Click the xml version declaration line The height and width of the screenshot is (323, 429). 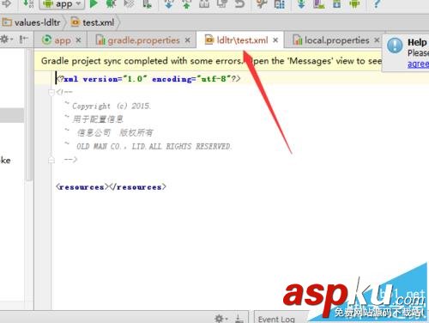point(148,79)
